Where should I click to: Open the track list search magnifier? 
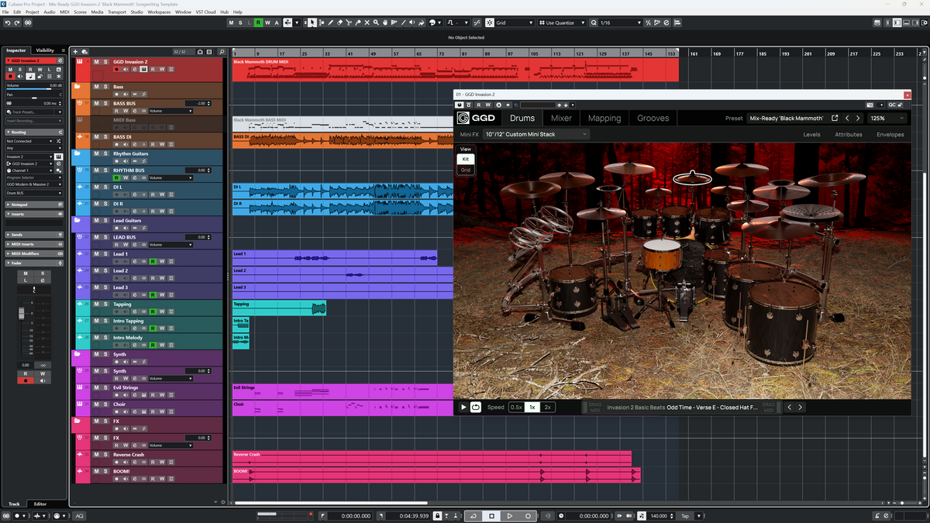click(222, 52)
